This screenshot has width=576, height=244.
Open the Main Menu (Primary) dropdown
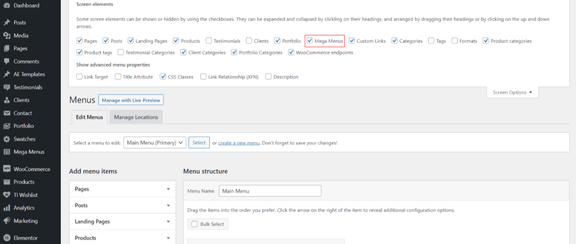[155, 143]
